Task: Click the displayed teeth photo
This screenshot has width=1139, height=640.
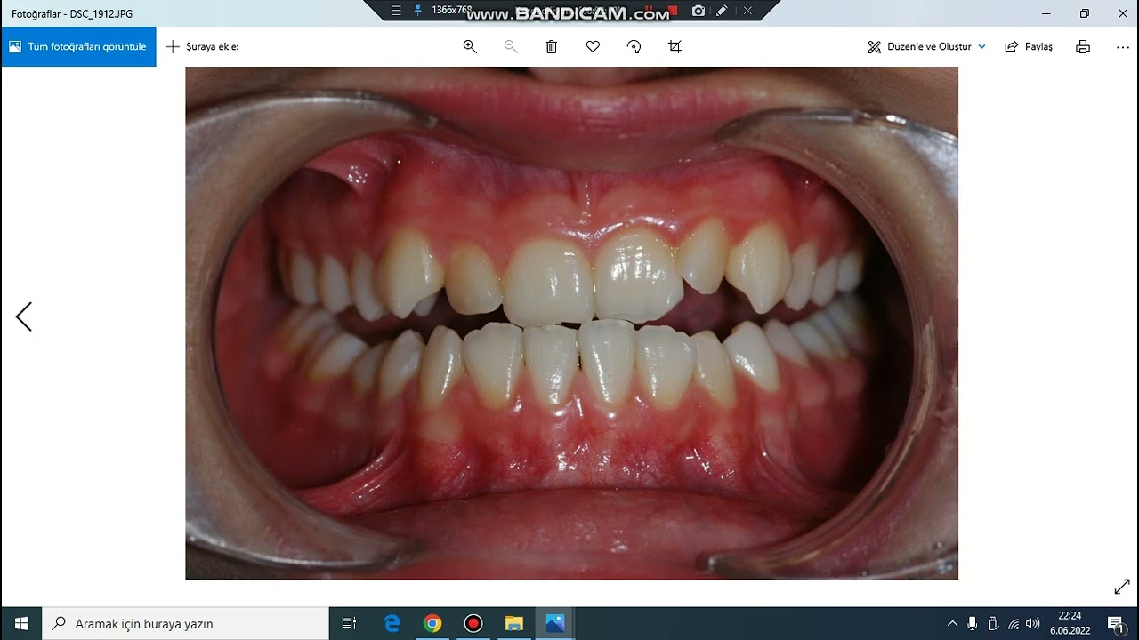Action: pos(571,324)
